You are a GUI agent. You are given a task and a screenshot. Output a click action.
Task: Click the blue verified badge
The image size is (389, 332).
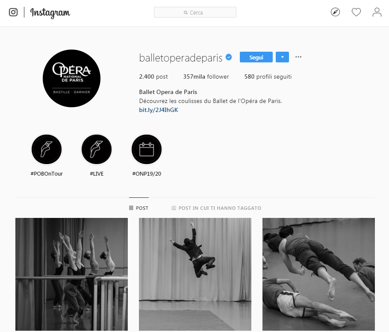pos(229,57)
